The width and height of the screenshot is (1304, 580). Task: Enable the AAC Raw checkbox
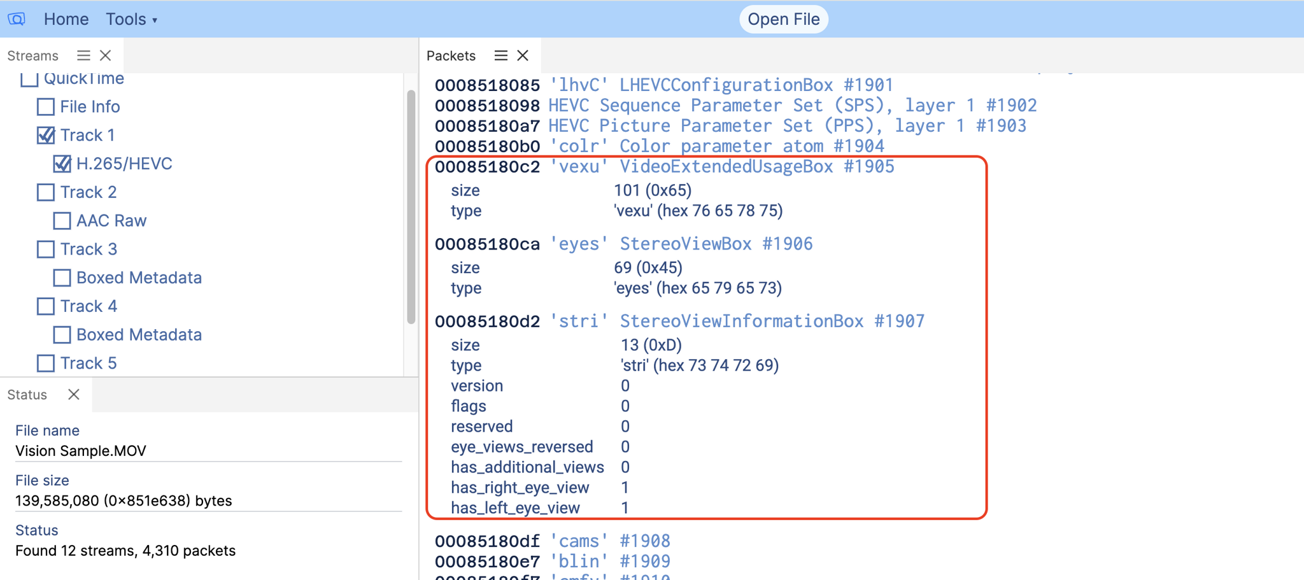(62, 221)
